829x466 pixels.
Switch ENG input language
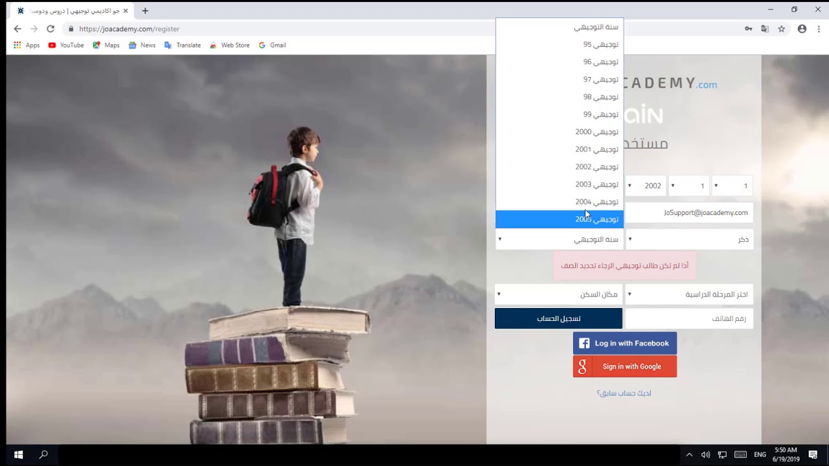point(760,454)
